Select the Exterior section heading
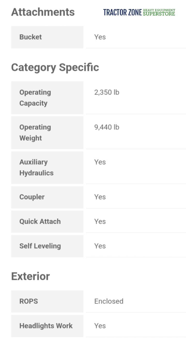This screenshot has width=186, height=342. 30,276
